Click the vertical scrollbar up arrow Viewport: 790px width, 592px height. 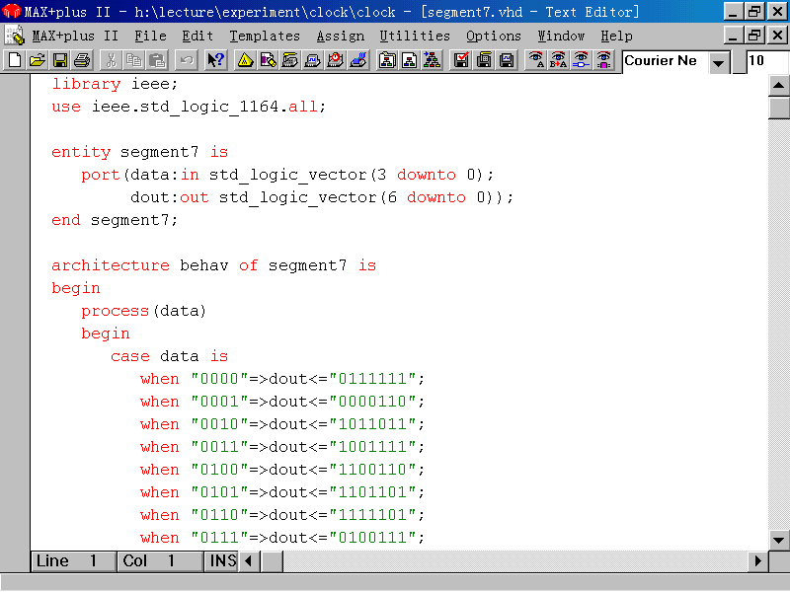coord(778,86)
